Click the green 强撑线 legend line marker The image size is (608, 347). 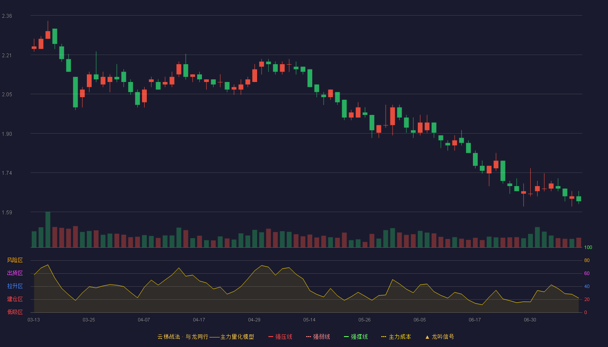click(347, 337)
